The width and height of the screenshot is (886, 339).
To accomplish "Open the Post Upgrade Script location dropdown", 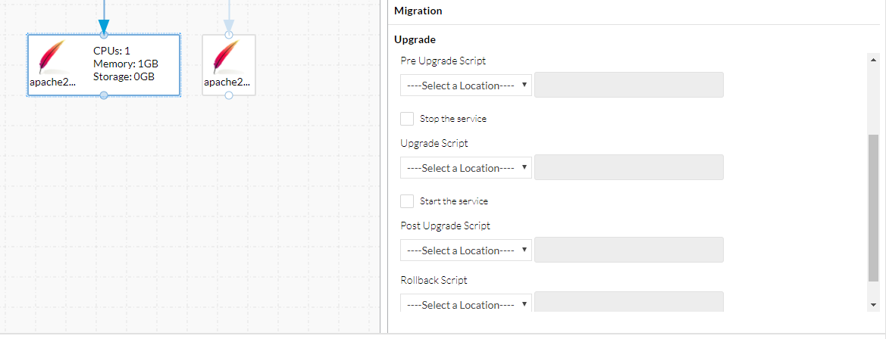I will pos(466,250).
